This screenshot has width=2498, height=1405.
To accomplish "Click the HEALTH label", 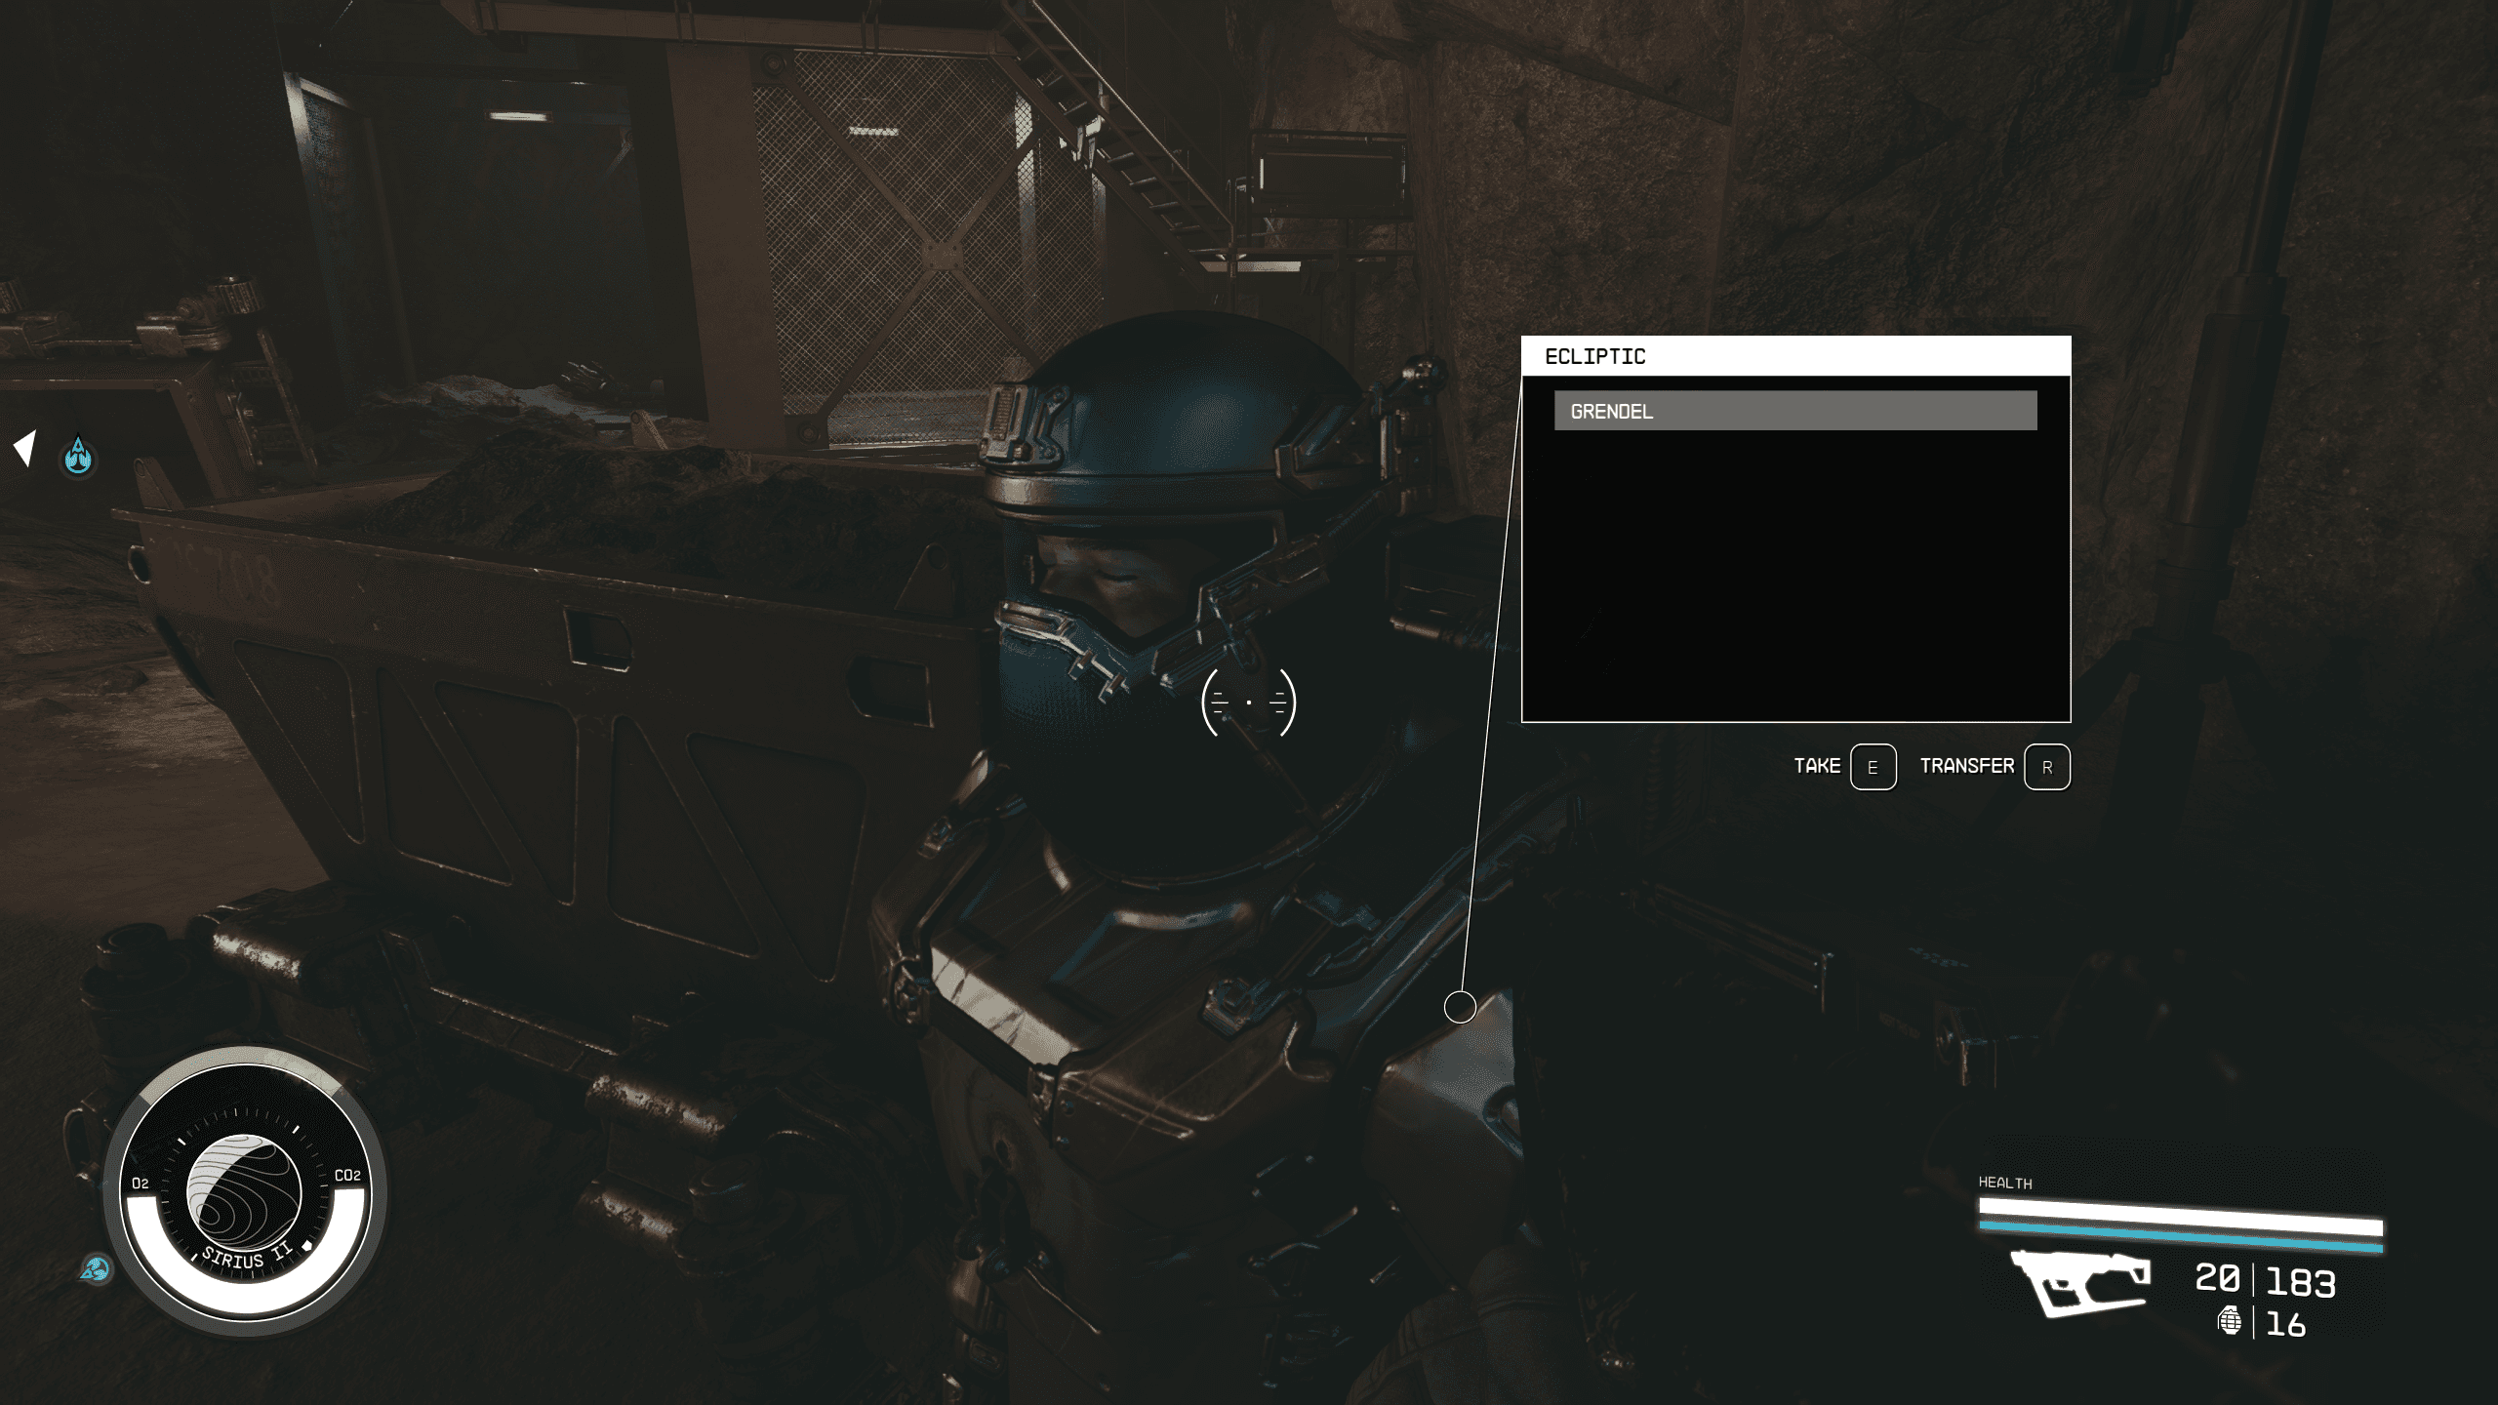I will pyautogui.click(x=2005, y=1183).
